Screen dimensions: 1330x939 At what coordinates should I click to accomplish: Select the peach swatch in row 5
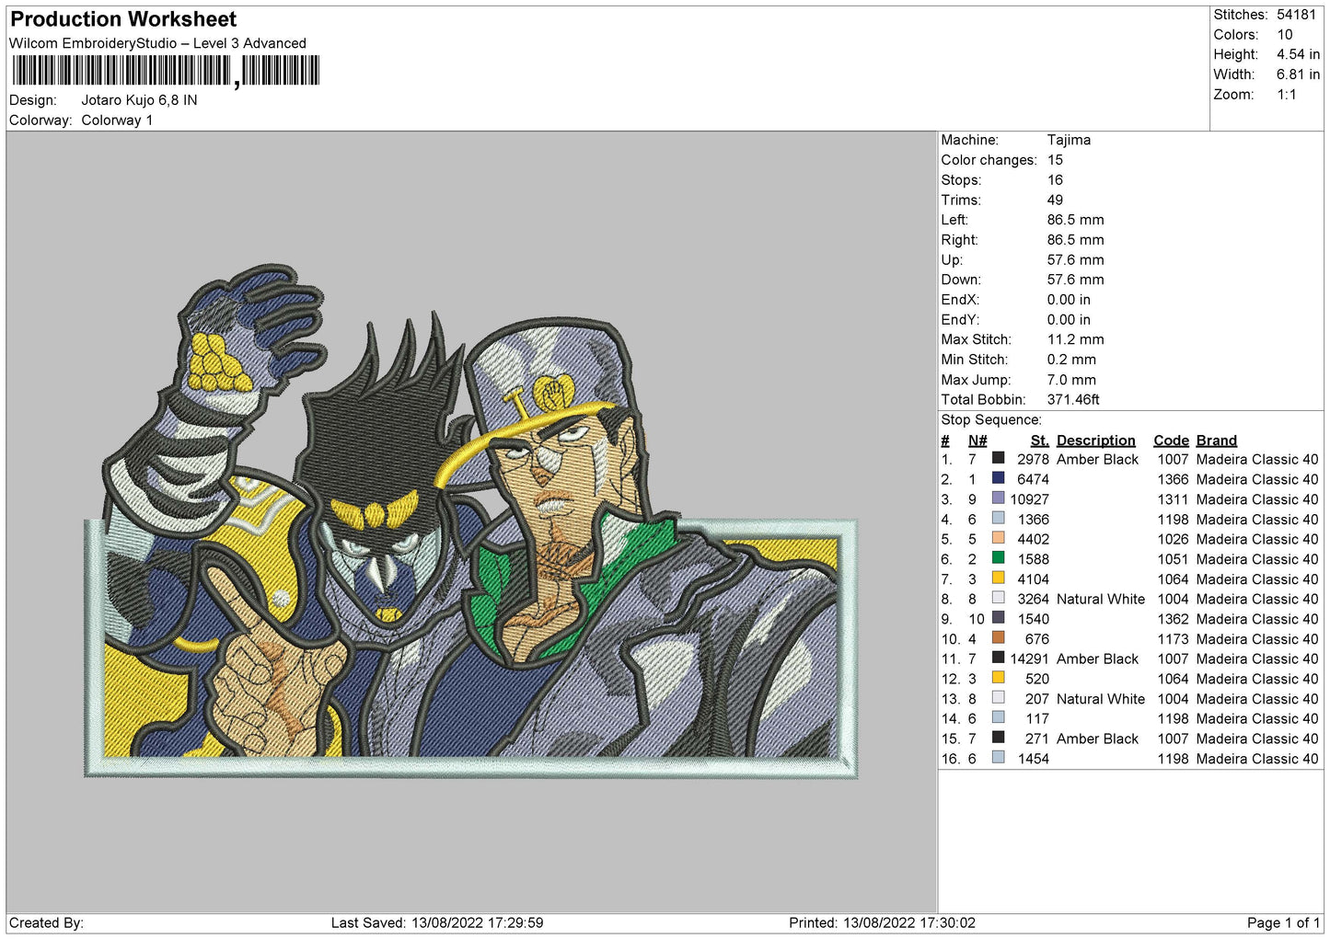click(998, 538)
